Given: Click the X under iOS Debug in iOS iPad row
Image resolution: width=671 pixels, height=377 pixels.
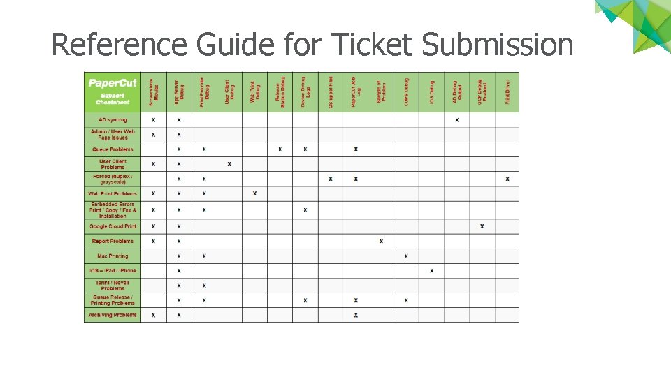Looking at the screenshot, I should (x=431, y=271).
